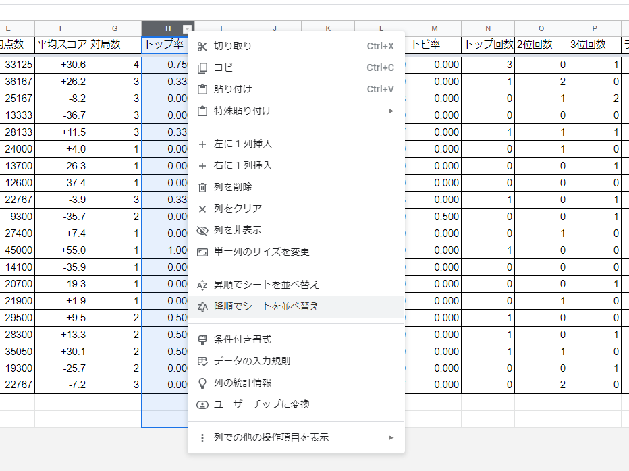This screenshot has width=629, height=471.
Task: Select column M header
Action: 435,28
